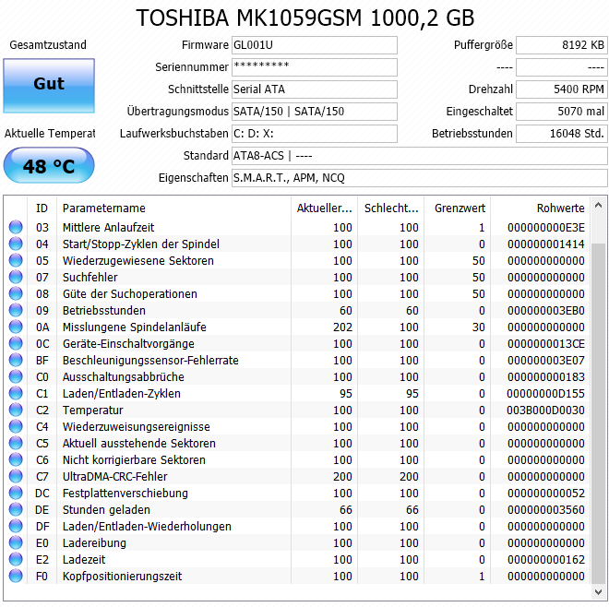Click raw value 000000000E3E
Viewport: 609px width, 607px height.
tap(545, 228)
